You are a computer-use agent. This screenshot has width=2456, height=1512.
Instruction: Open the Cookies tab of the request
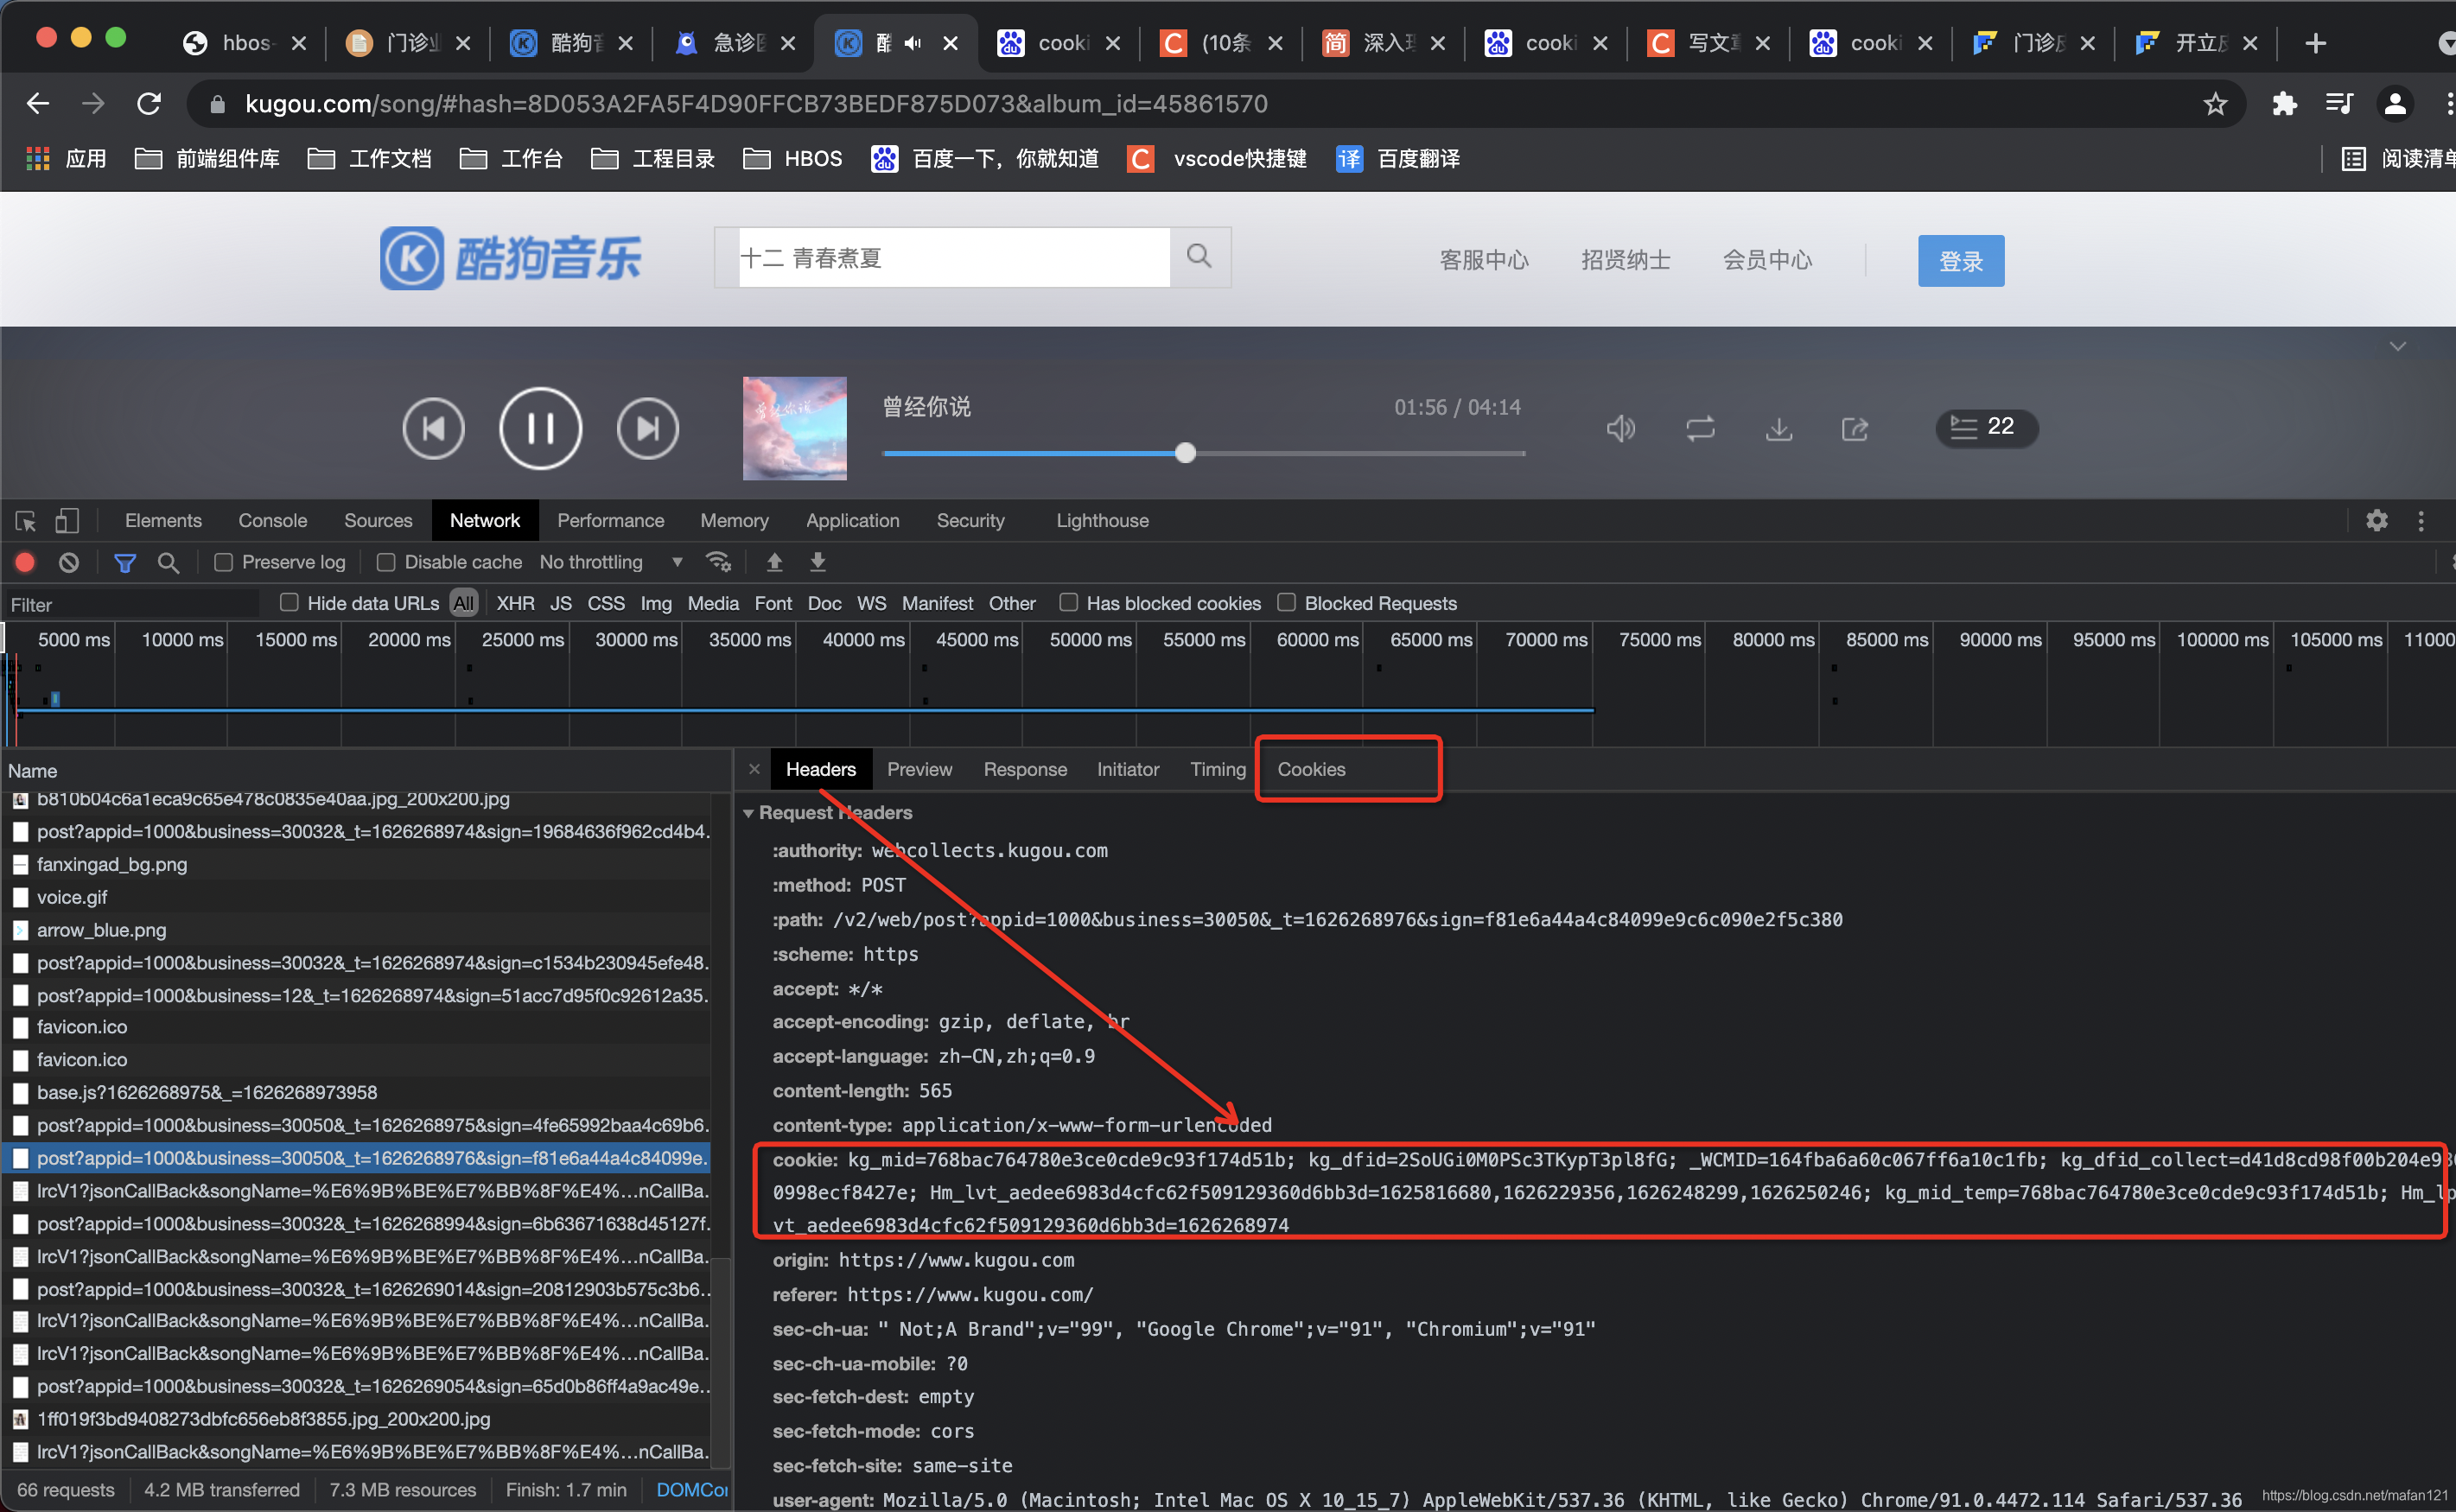[x=1311, y=769]
